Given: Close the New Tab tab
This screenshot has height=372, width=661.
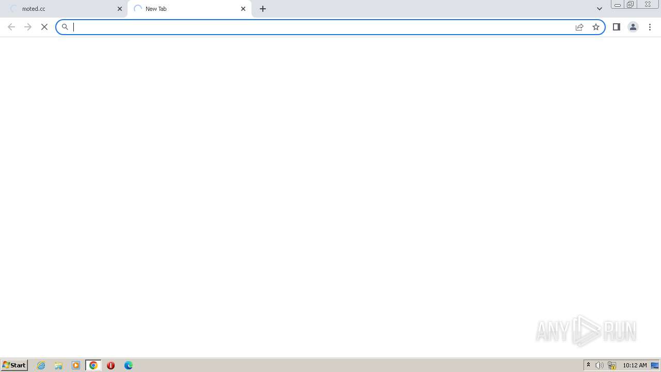Looking at the screenshot, I should (x=243, y=9).
